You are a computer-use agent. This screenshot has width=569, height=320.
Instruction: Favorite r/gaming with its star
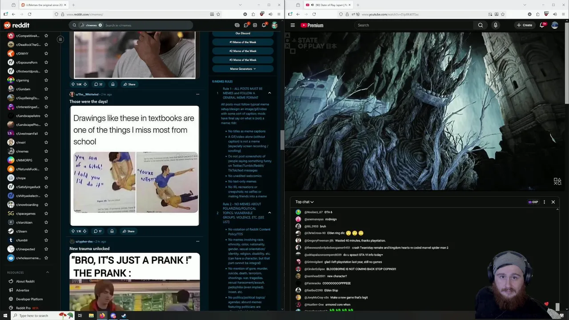point(46,80)
